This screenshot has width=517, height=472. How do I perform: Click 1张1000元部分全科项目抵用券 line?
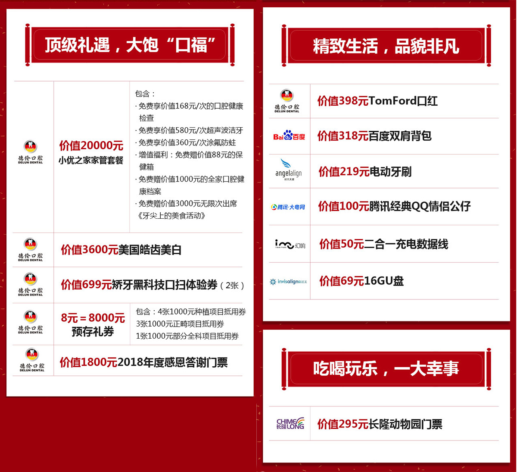pyautogui.click(x=187, y=336)
